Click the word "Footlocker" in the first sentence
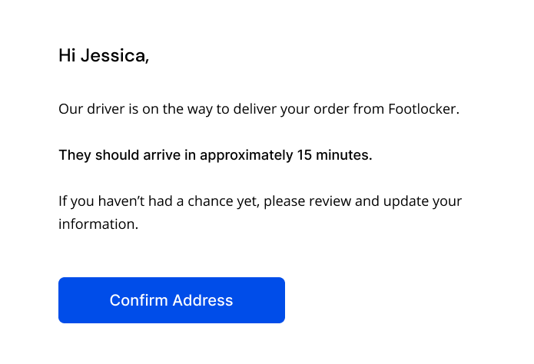 tap(423, 109)
